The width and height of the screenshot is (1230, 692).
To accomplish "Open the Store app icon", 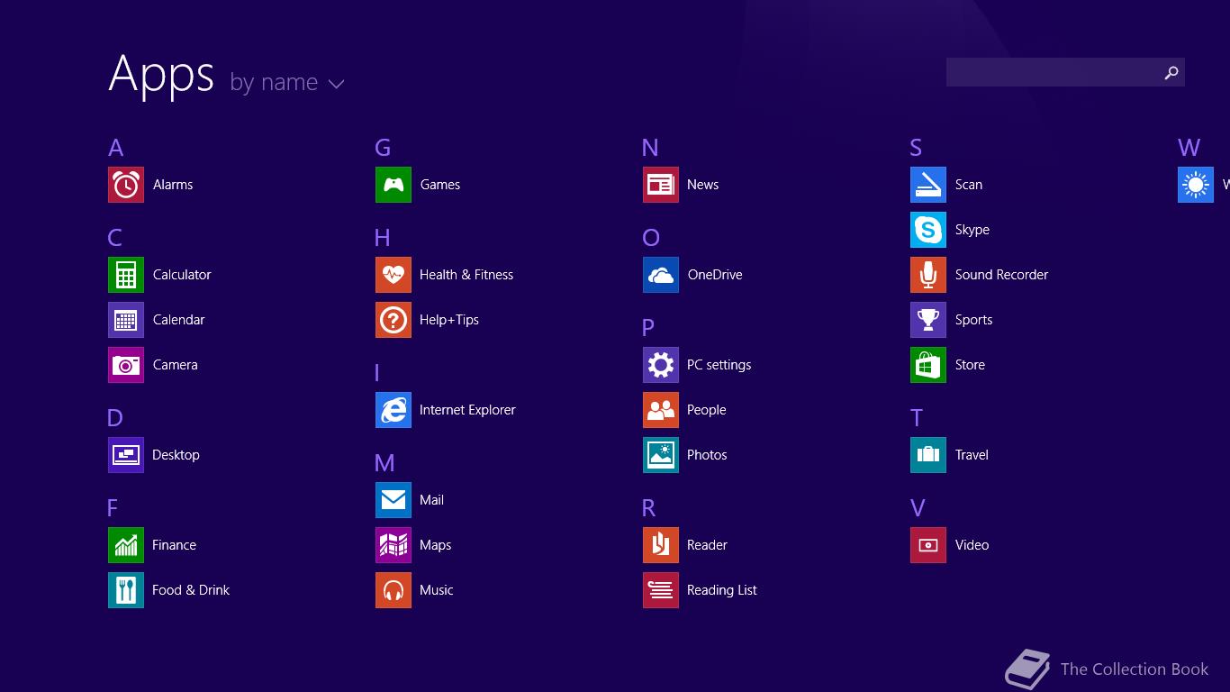I will pyautogui.click(x=928, y=365).
